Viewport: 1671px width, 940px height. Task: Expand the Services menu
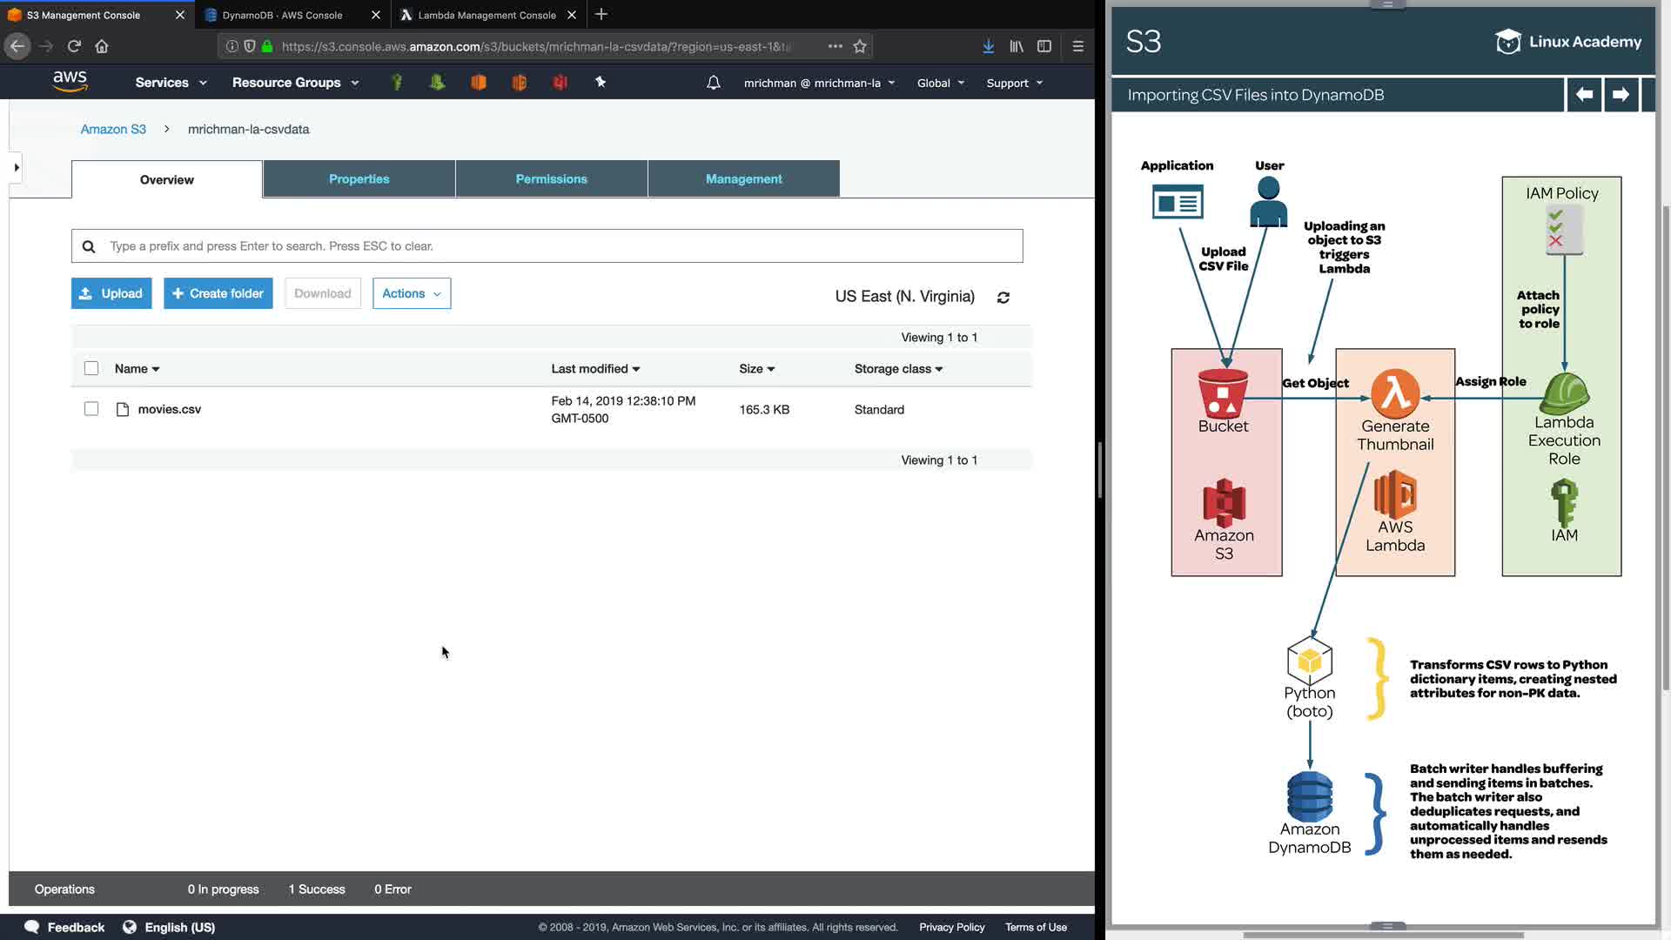pos(171,83)
